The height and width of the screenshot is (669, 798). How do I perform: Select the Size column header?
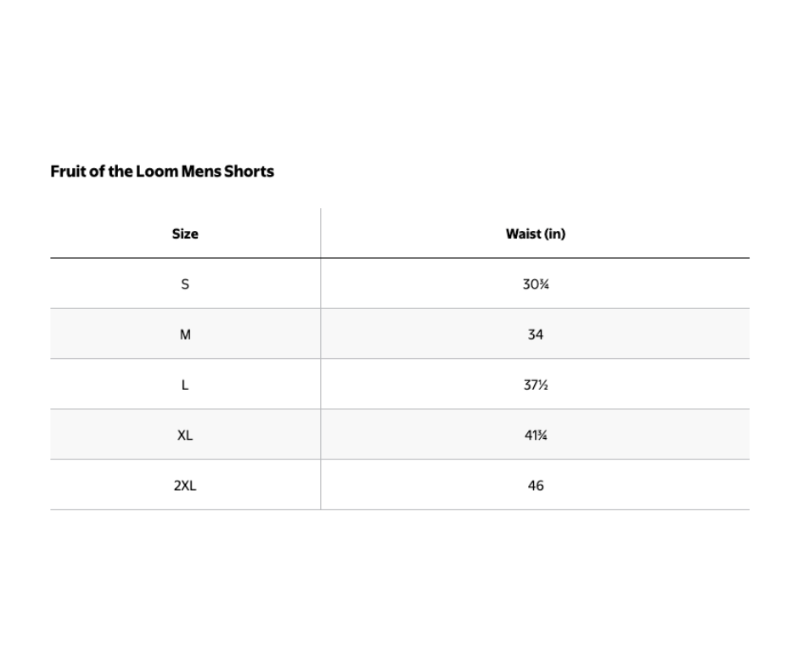pos(185,233)
